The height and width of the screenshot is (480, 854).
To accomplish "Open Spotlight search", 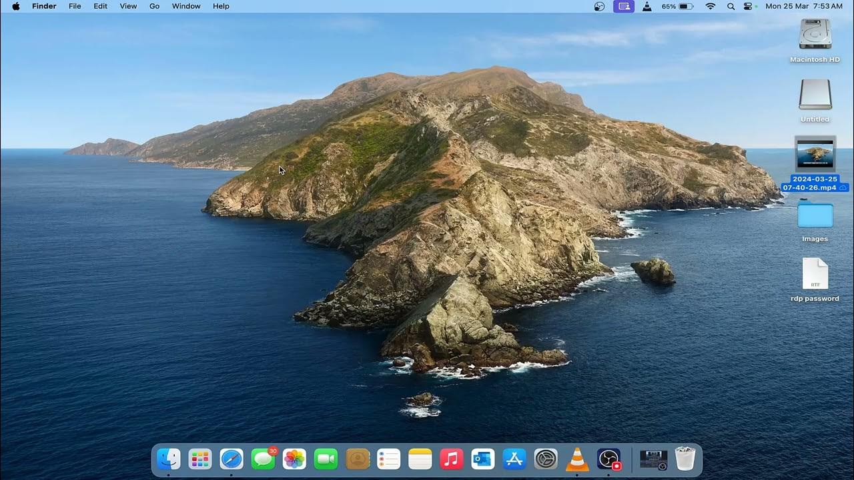I will coord(731,6).
